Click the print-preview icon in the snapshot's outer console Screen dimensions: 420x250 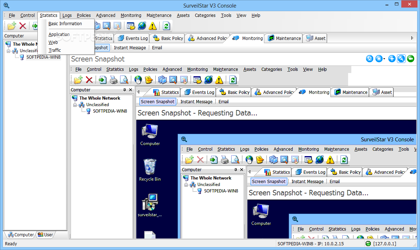click(x=124, y=79)
